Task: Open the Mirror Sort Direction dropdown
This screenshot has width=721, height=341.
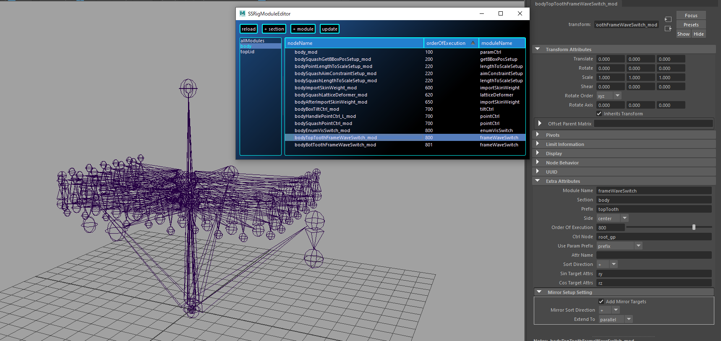Action: 609,310
